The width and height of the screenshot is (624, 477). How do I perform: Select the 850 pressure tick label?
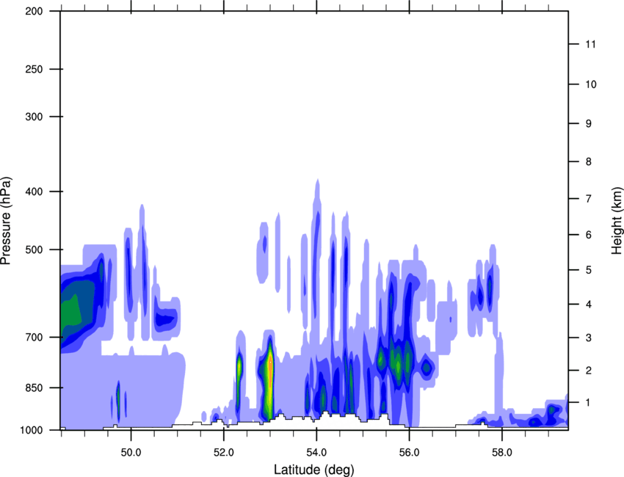34,387
